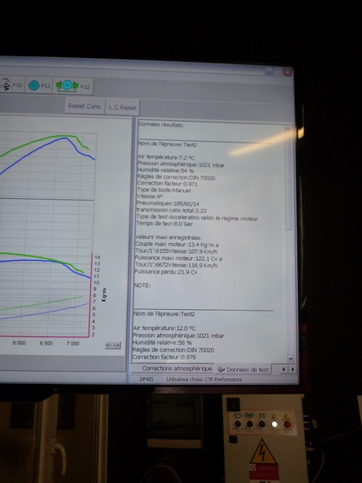The width and height of the screenshot is (362, 483).
Task: Click the results panel scrollbar thumb
Action: 289,182
